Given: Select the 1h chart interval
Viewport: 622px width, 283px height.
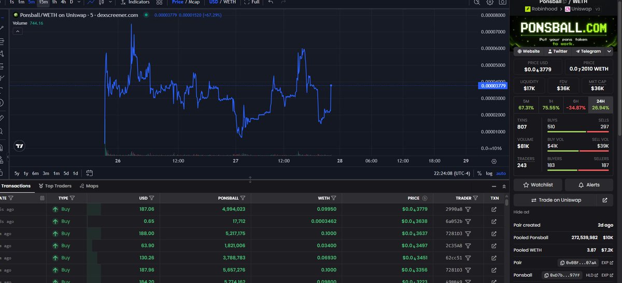Looking at the screenshot, I should (54, 2).
